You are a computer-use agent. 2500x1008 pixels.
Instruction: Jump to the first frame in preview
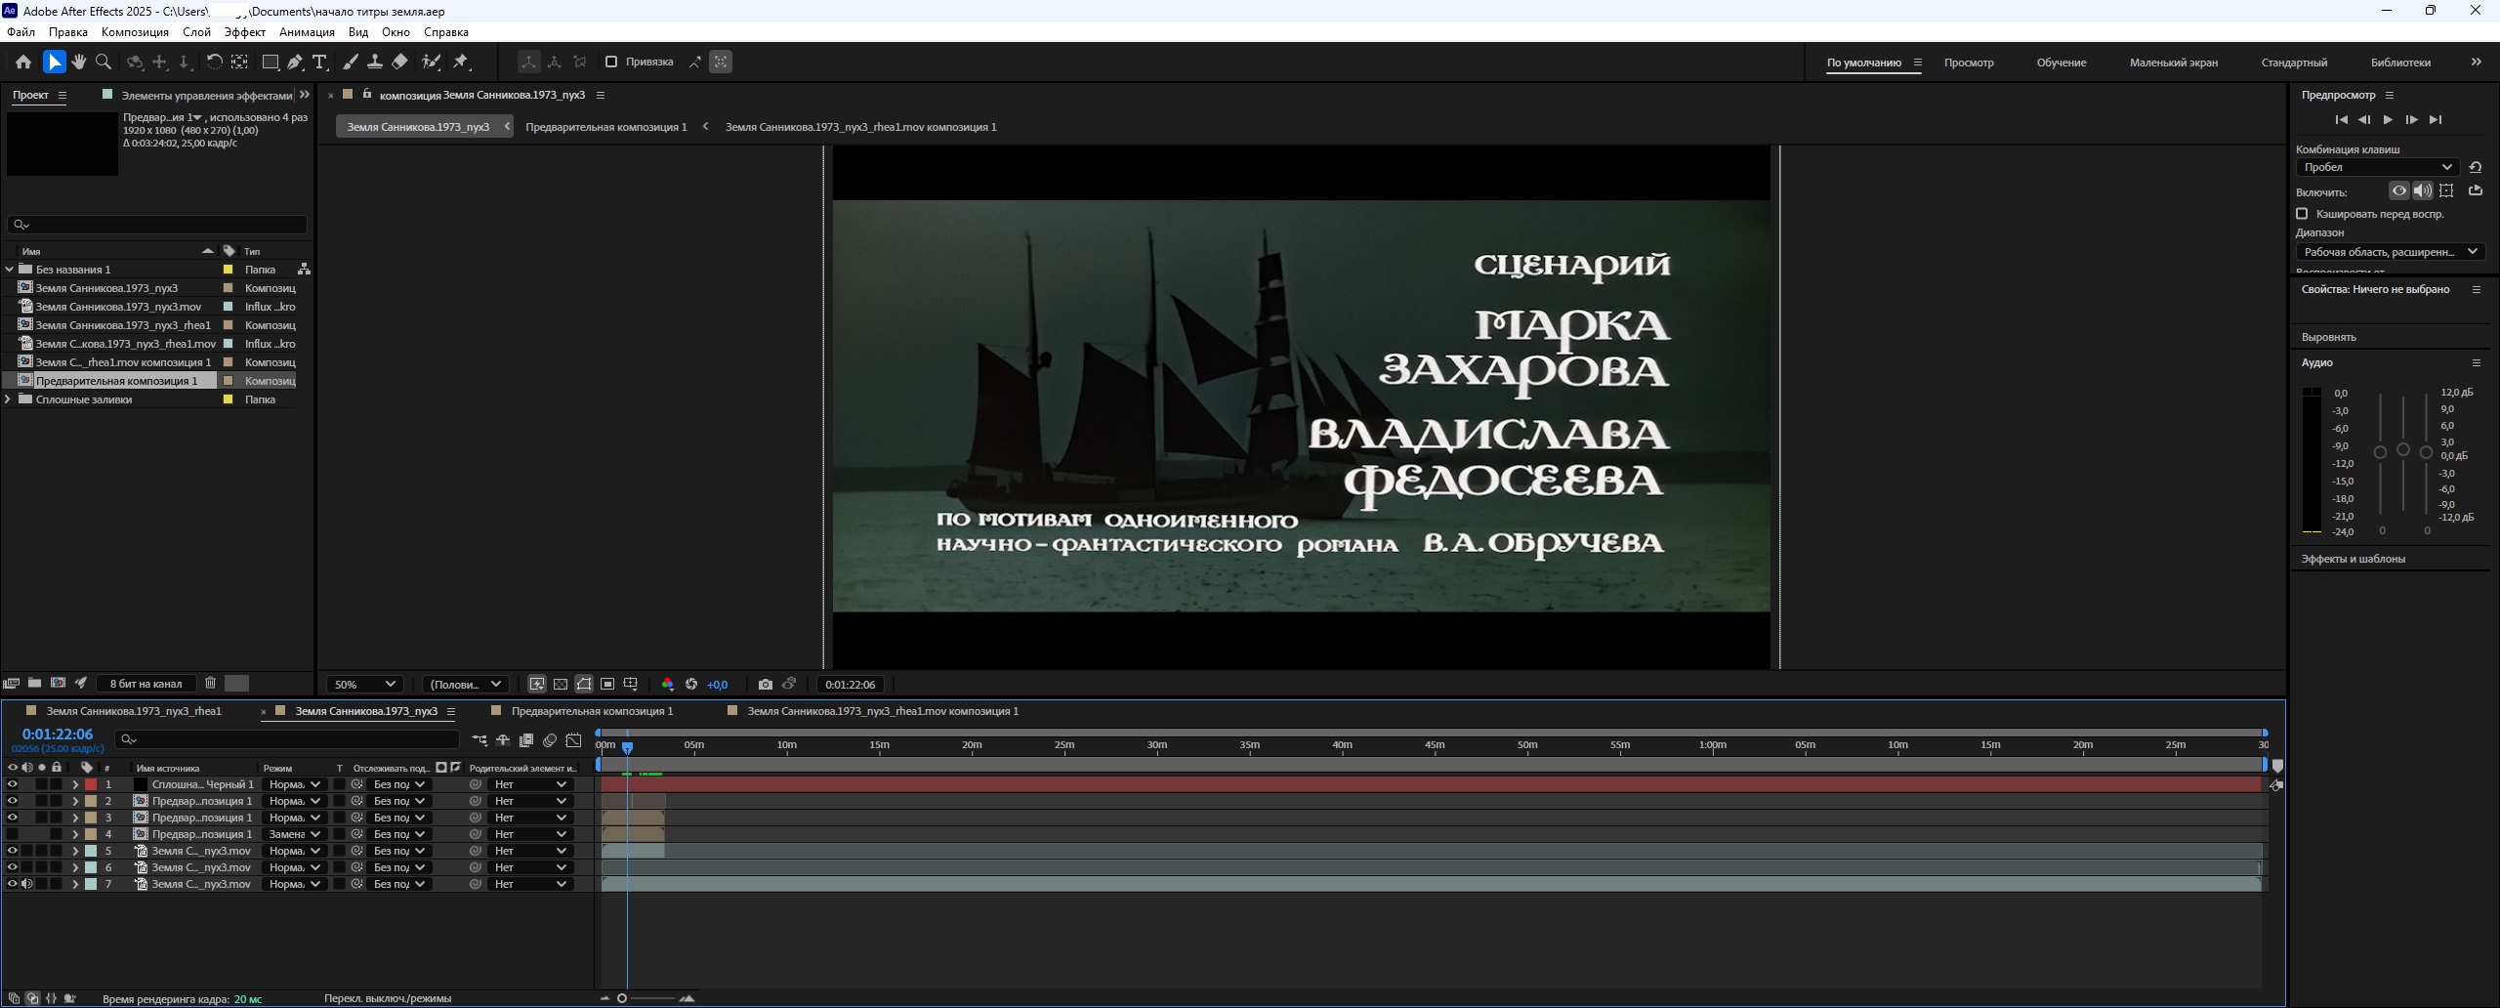[2341, 119]
